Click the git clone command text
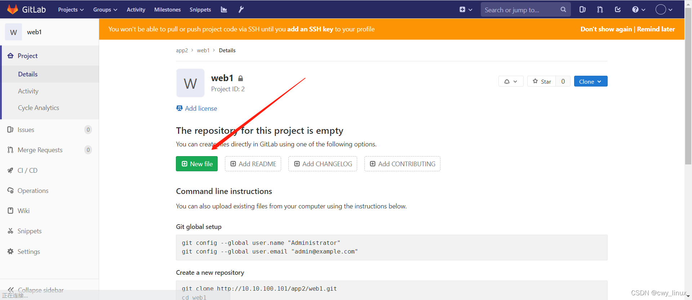The height and width of the screenshot is (300, 692). (x=259, y=289)
